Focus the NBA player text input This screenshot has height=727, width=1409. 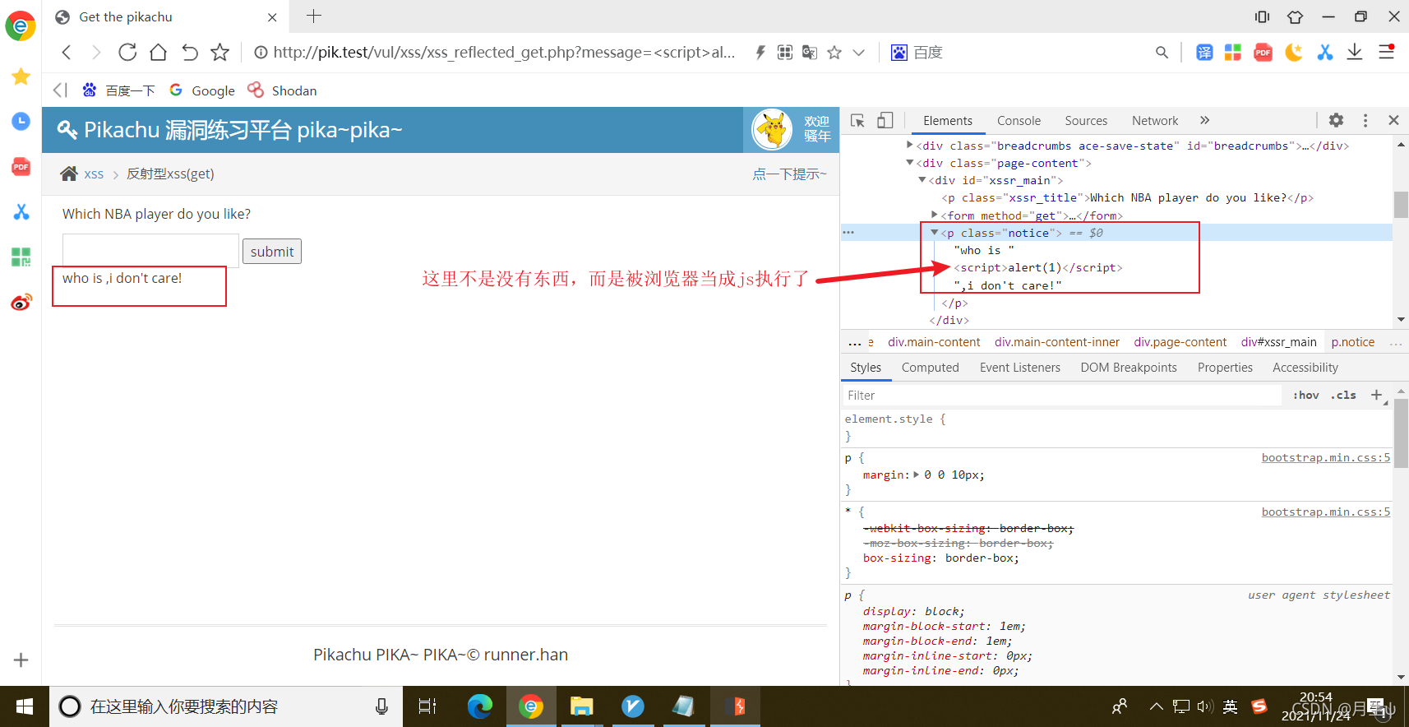[x=150, y=251]
